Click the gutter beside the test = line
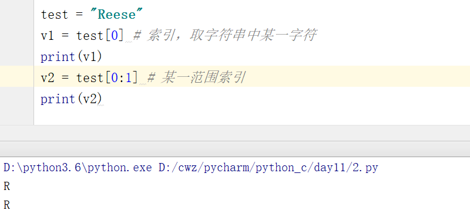Image resolution: width=470 pixels, height=224 pixels. pos(17,13)
